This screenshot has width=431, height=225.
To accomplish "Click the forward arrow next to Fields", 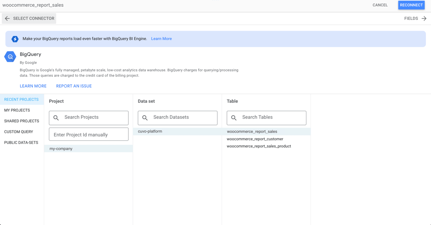I will pyautogui.click(x=424, y=18).
